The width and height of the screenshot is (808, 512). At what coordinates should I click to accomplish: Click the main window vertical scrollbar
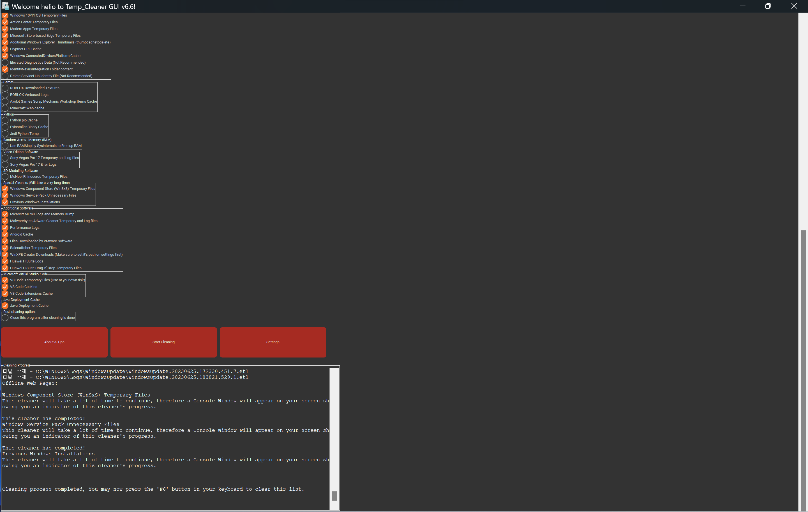803,369
